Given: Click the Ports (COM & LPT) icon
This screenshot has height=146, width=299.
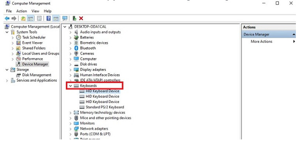Looking at the screenshot, I should point(76,134).
